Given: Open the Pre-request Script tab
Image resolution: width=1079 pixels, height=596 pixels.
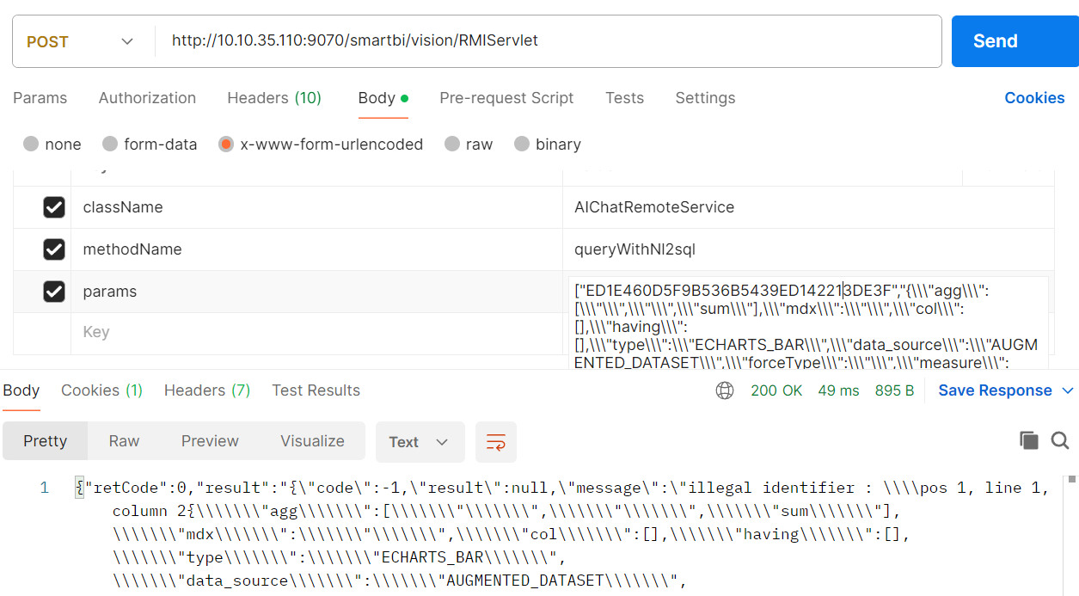Looking at the screenshot, I should tap(506, 98).
